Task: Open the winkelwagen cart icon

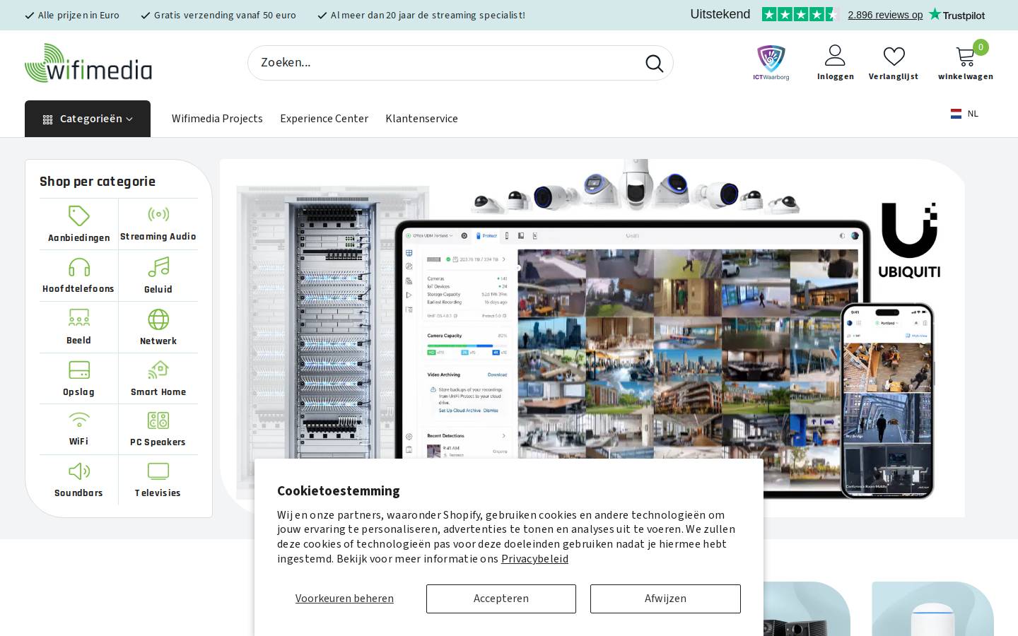Action: [965, 56]
